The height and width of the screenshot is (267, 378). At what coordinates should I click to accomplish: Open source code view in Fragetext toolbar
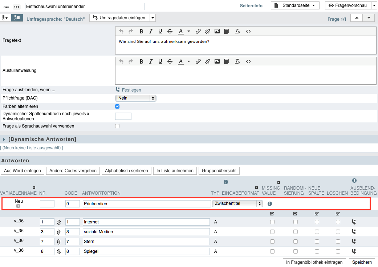point(248,31)
